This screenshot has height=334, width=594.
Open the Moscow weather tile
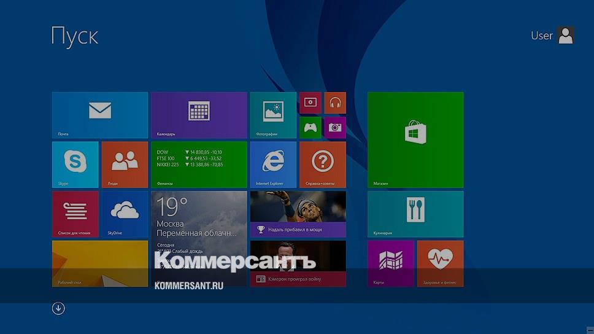199,221
